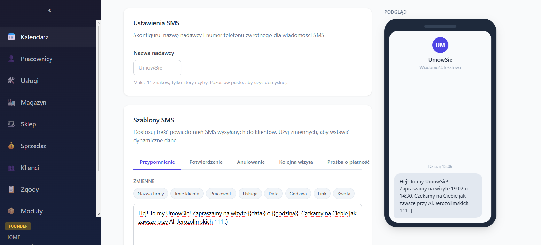541x245 pixels.
Task: Click the Magazyn warehouse icon
Action: 11,102
